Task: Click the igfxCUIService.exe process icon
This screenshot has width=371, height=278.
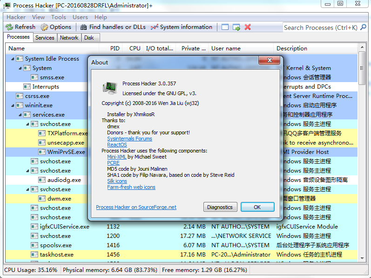Action: tap(34, 227)
